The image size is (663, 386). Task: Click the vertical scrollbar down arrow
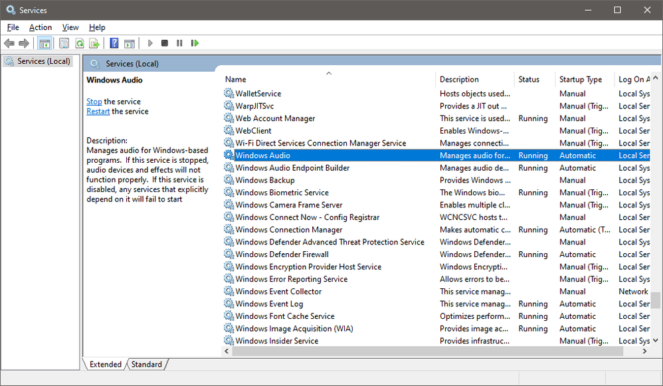[x=656, y=340]
